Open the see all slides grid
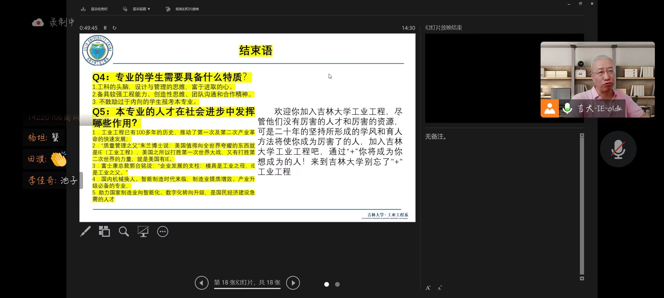Image resolution: width=664 pixels, height=298 pixels. (104, 232)
